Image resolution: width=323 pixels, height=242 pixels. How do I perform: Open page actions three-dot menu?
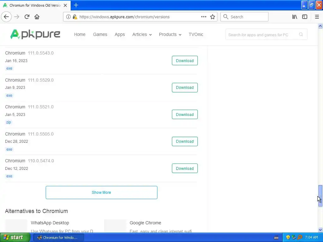click(204, 17)
